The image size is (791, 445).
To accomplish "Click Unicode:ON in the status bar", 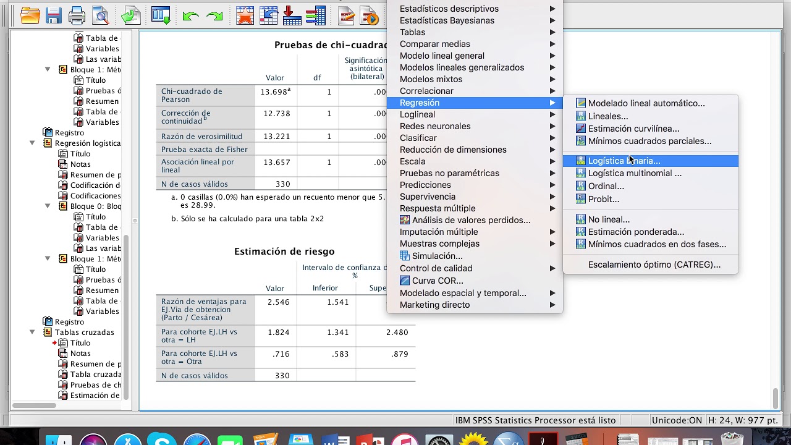I will tap(677, 420).
